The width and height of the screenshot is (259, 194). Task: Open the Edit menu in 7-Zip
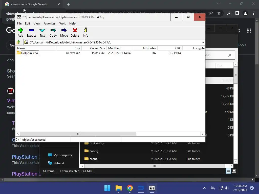click(28, 23)
